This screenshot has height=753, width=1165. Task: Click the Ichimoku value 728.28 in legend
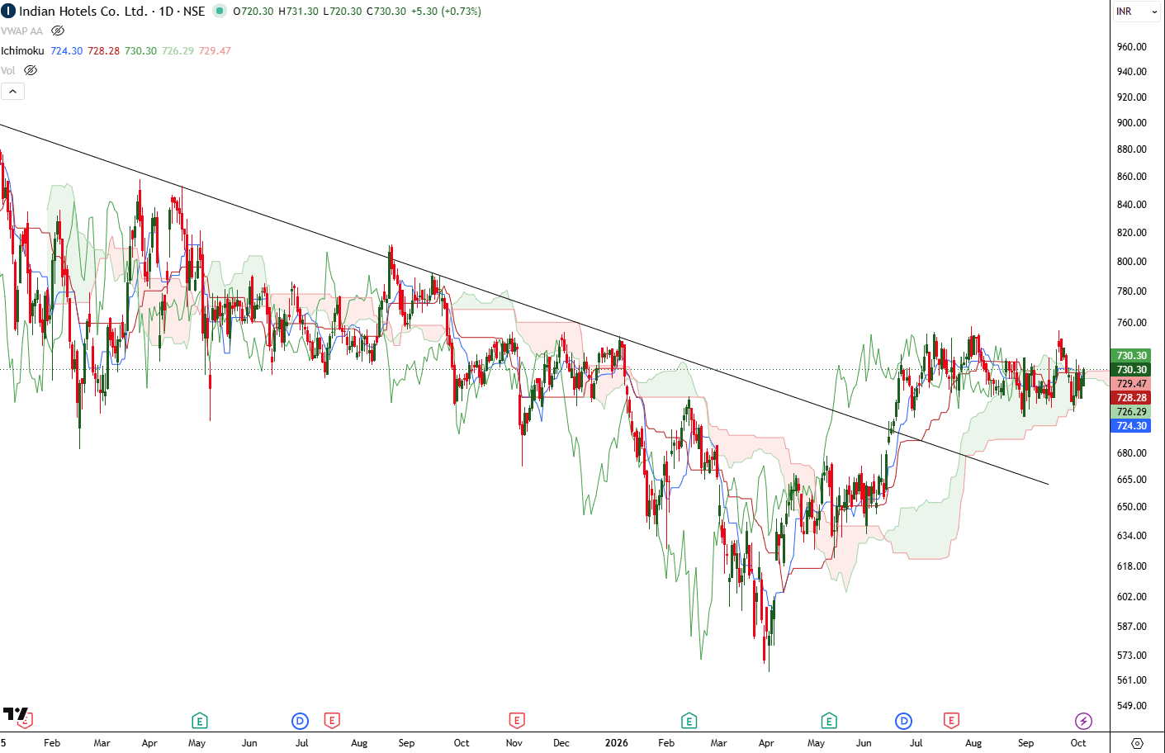point(104,50)
